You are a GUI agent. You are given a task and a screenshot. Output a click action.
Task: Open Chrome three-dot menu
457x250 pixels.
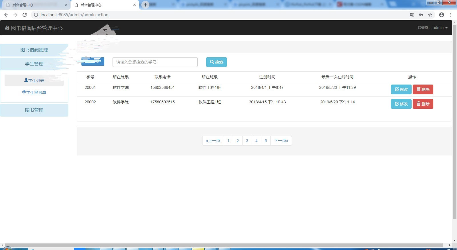pyautogui.click(x=451, y=15)
